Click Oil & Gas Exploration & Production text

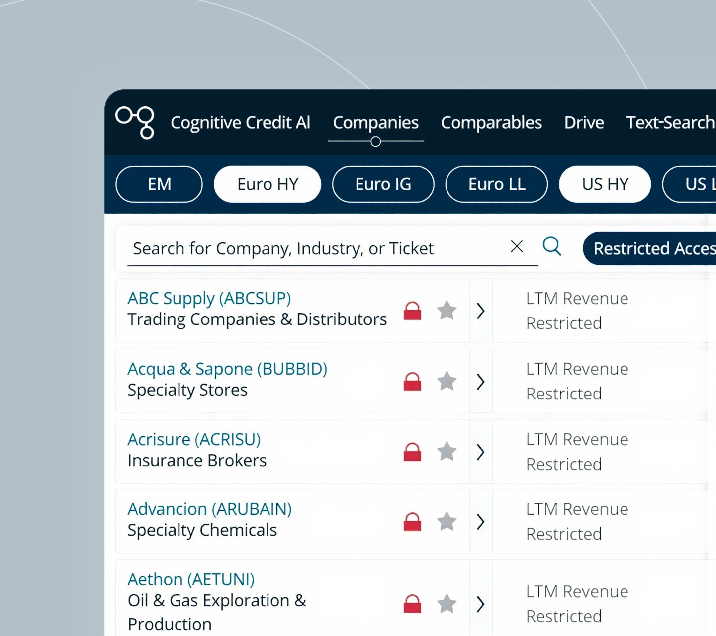point(217,612)
